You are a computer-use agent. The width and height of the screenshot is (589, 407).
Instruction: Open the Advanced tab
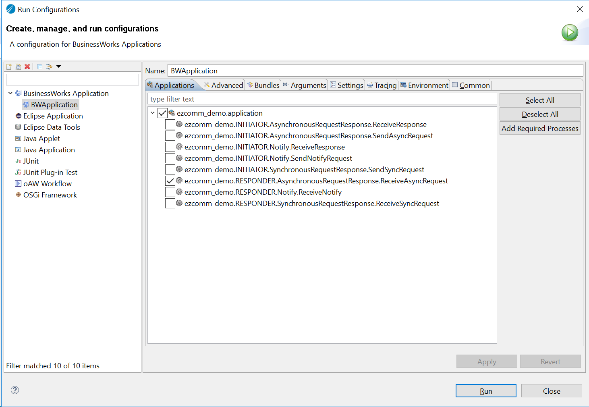point(224,85)
